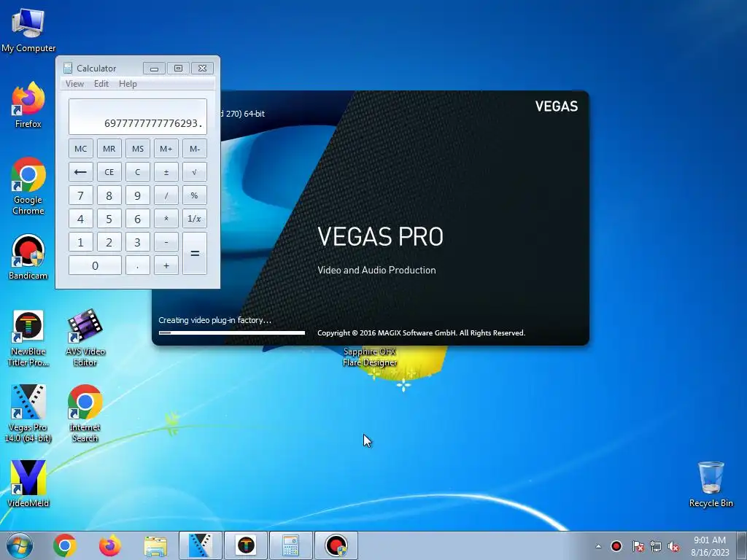747x560 pixels.
Task: Click the multiply button in Calculator
Action: click(166, 219)
